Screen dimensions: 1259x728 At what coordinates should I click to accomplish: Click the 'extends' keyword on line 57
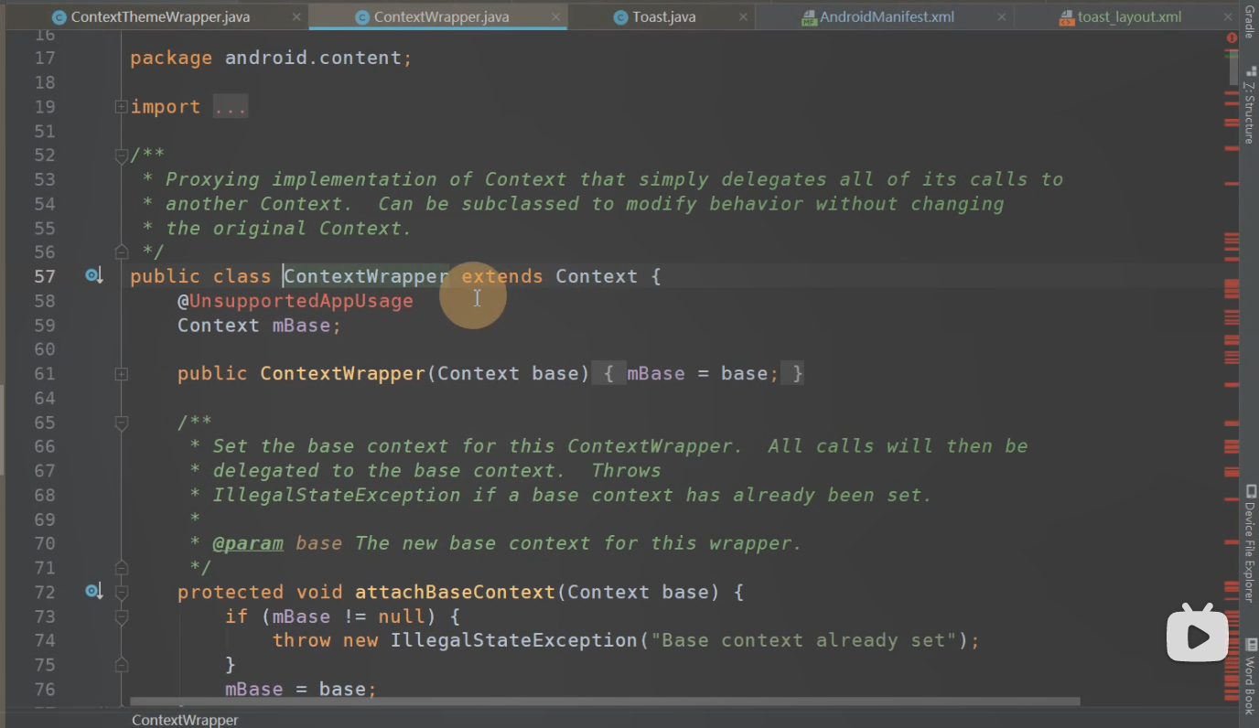(502, 276)
